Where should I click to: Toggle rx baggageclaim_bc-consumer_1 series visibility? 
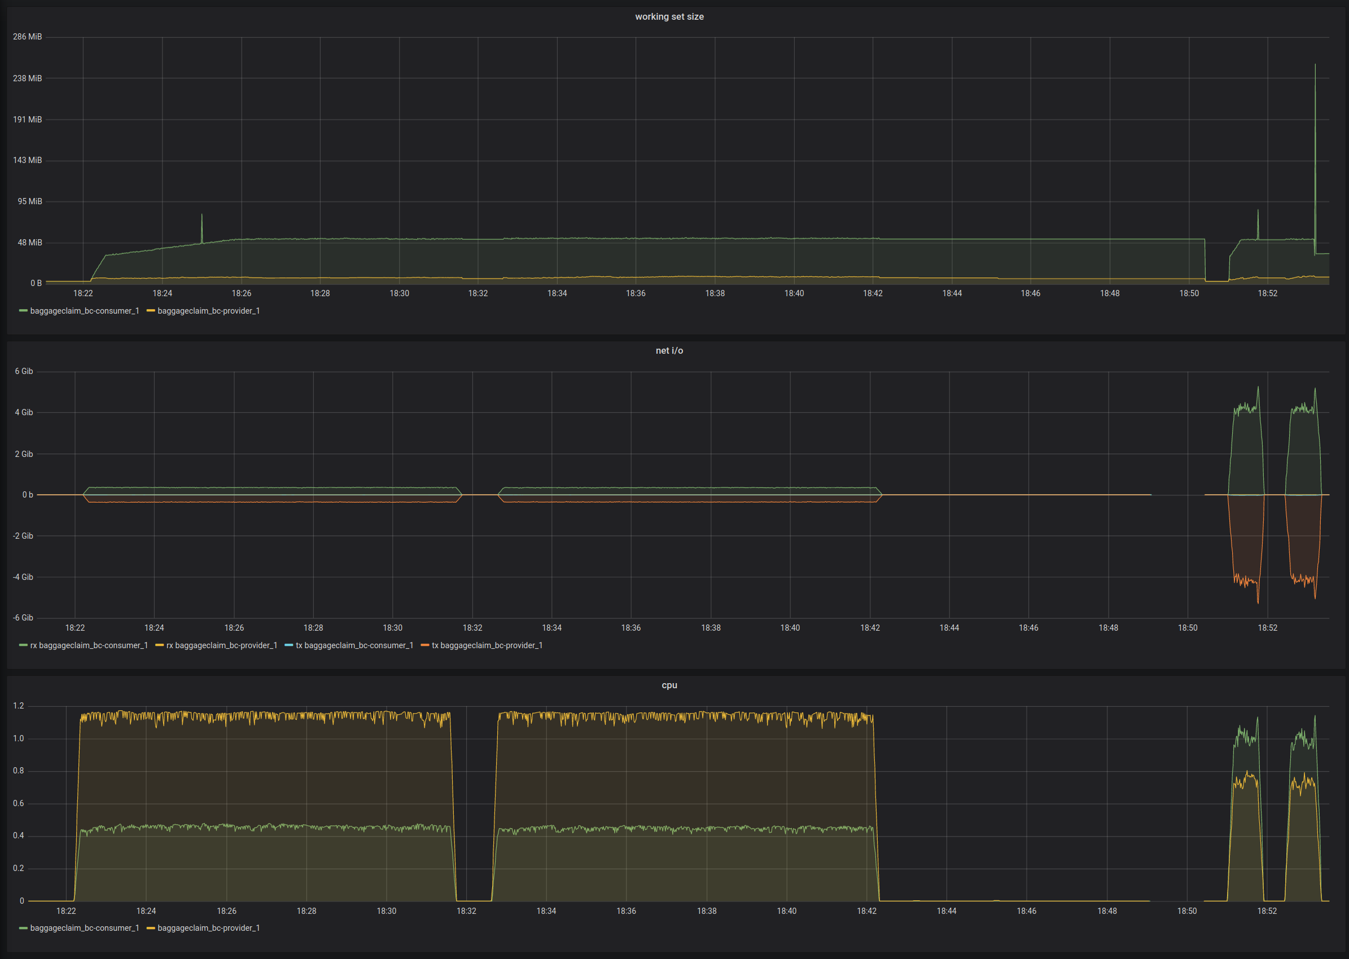[x=89, y=645]
